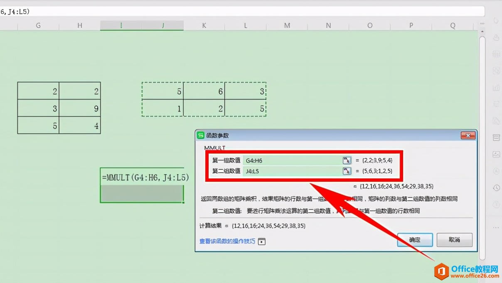
Task: Confirm the MMULT arguments with 确定
Action: tap(415, 240)
